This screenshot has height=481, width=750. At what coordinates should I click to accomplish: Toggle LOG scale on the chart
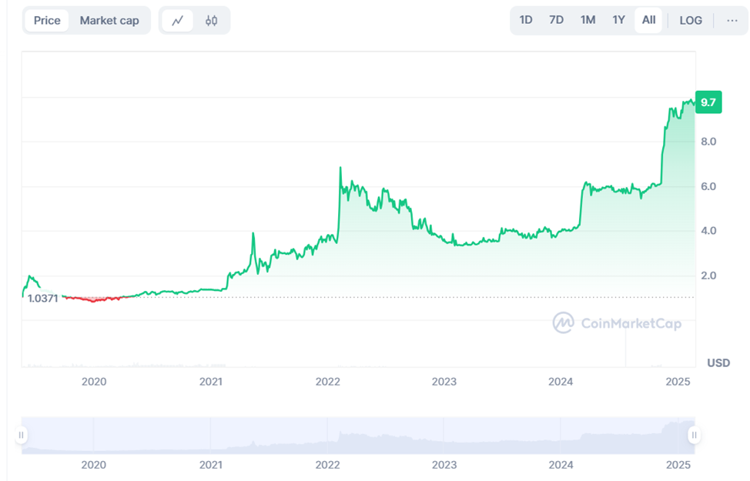pos(691,21)
